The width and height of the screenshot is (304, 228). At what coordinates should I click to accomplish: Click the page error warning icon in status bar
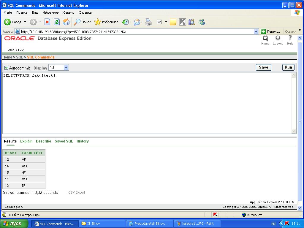(x=4, y=215)
